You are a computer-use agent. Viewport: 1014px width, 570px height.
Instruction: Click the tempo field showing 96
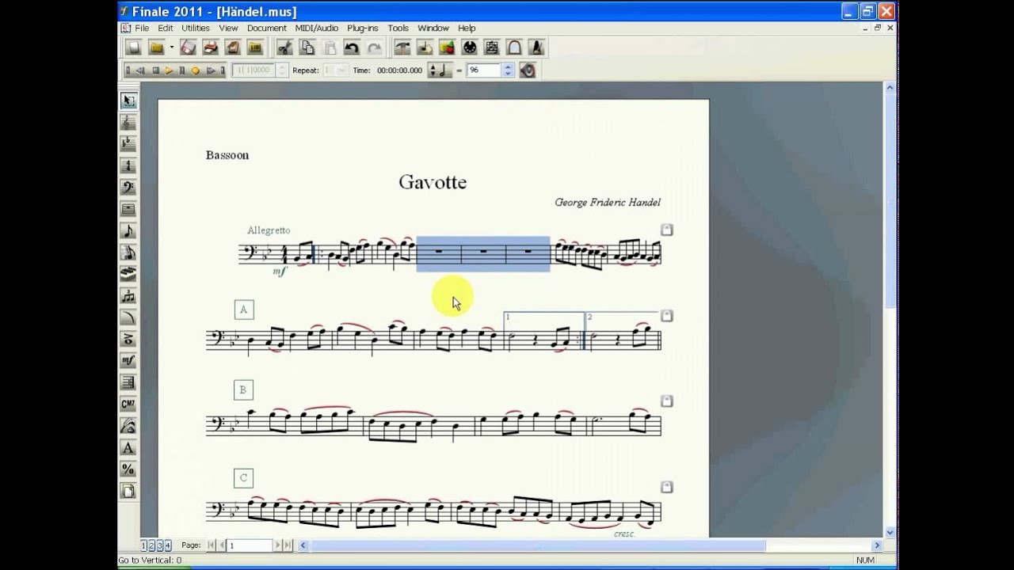pyautogui.click(x=484, y=70)
